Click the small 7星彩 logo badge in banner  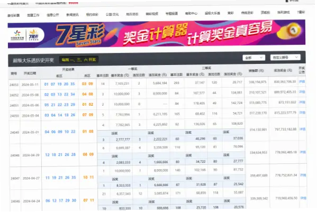[33, 35]
